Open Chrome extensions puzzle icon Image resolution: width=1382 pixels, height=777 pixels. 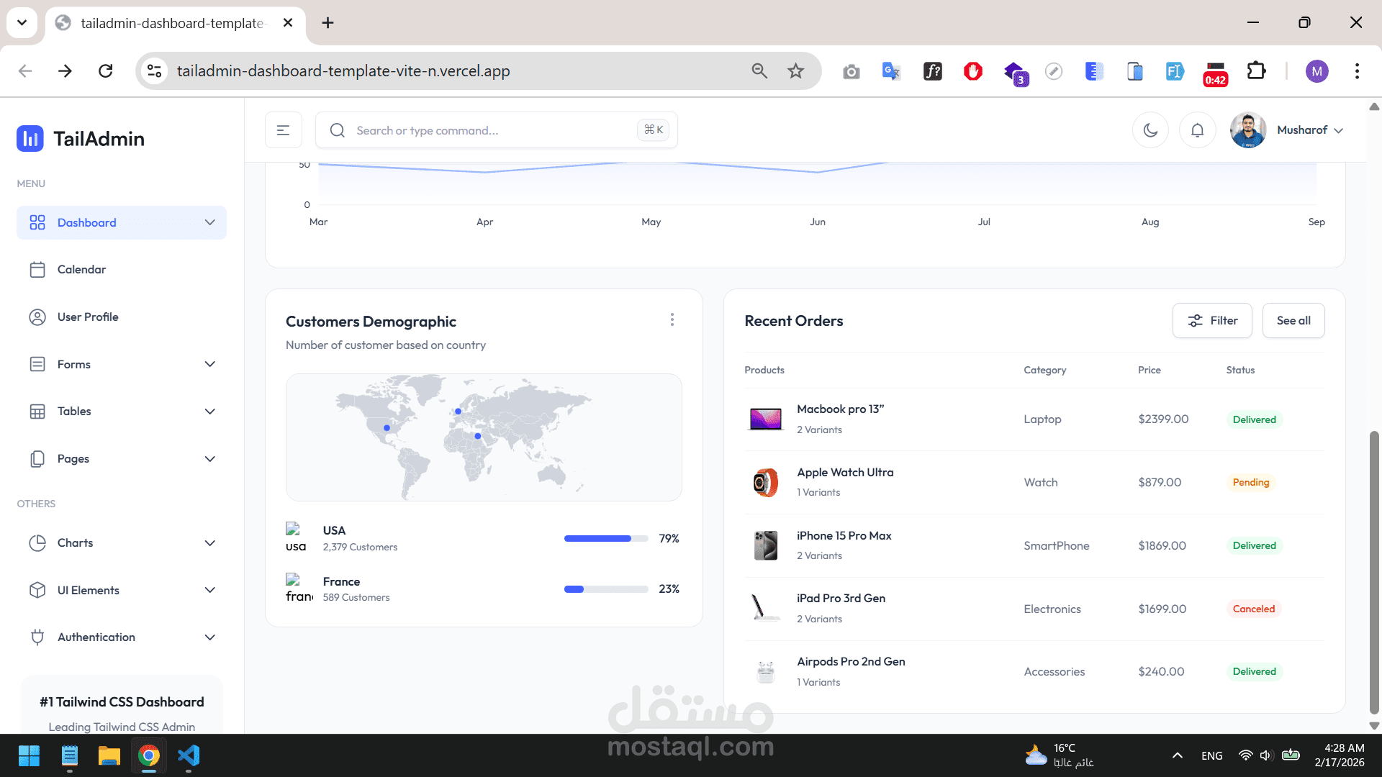[x=1256, y=71]
